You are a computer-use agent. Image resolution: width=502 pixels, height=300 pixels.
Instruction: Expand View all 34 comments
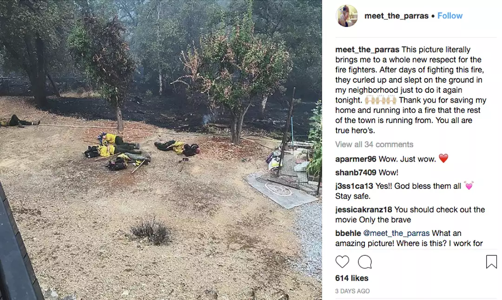[x=374, y=144]
